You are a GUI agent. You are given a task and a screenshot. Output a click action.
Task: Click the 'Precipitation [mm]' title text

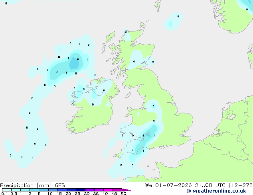(26, 185)
